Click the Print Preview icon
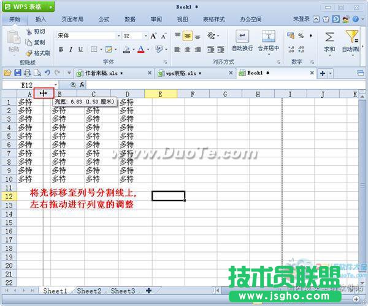 point(37,73)
